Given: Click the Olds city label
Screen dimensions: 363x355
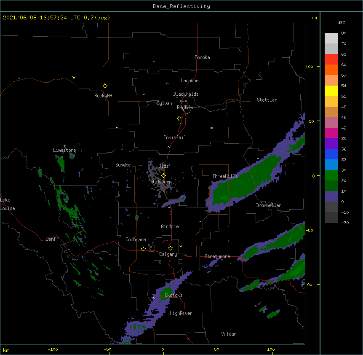Looking at the screenshot, I should tap(163, 166).
